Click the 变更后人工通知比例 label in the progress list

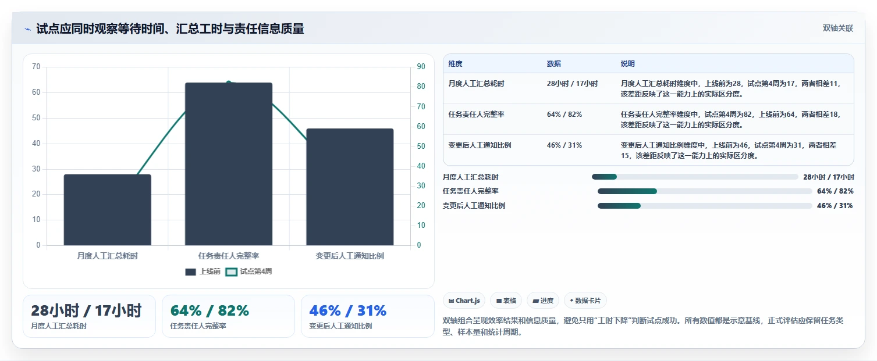[474, 206]
